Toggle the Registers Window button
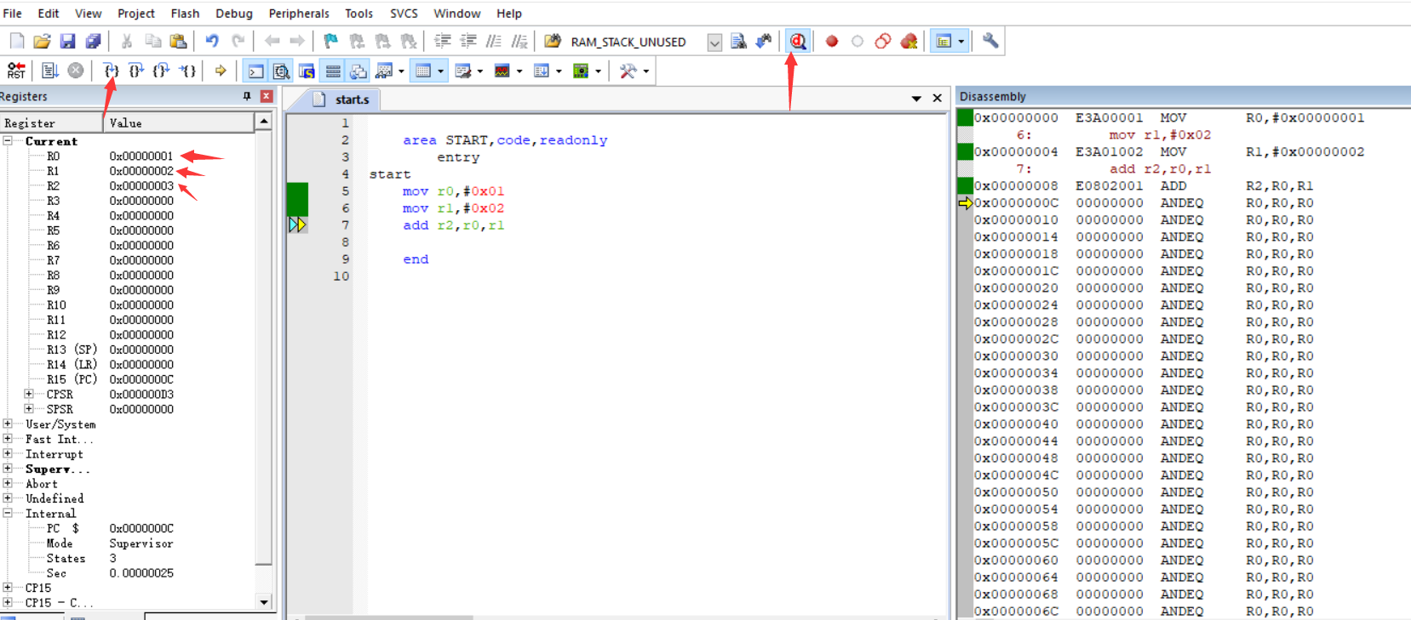1411x620 pixels. (333, 71)
